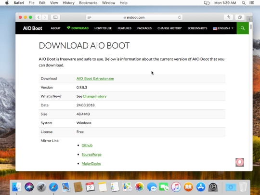Open the Download nav link
This screenshot has width=260, height=195.
tap(78, 28)
